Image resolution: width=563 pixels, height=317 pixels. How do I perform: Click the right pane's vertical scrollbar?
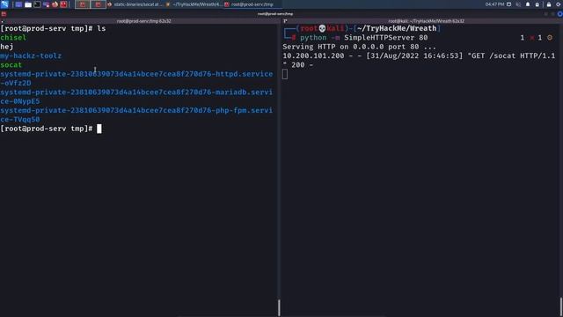pyautogui.click(x=561, y=306)
